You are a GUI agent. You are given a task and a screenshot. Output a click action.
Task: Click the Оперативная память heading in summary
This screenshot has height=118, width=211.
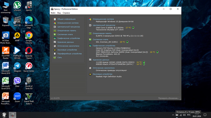102,33
